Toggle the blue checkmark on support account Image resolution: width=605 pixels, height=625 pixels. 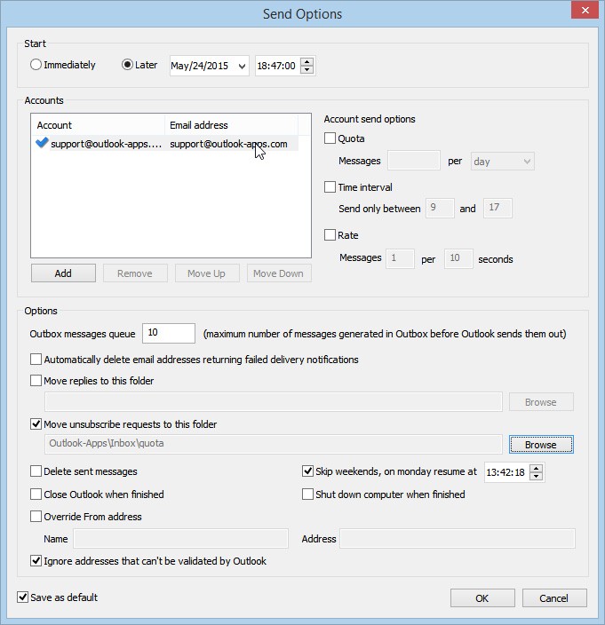[x=42, y=143]
